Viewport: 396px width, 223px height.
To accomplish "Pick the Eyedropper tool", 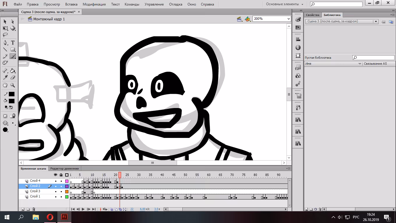I will point(5,78).
